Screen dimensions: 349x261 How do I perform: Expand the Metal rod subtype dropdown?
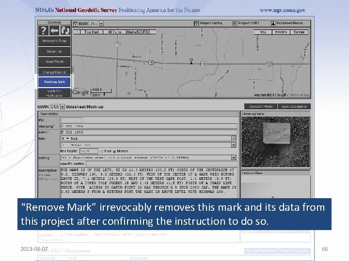point(234,145)
